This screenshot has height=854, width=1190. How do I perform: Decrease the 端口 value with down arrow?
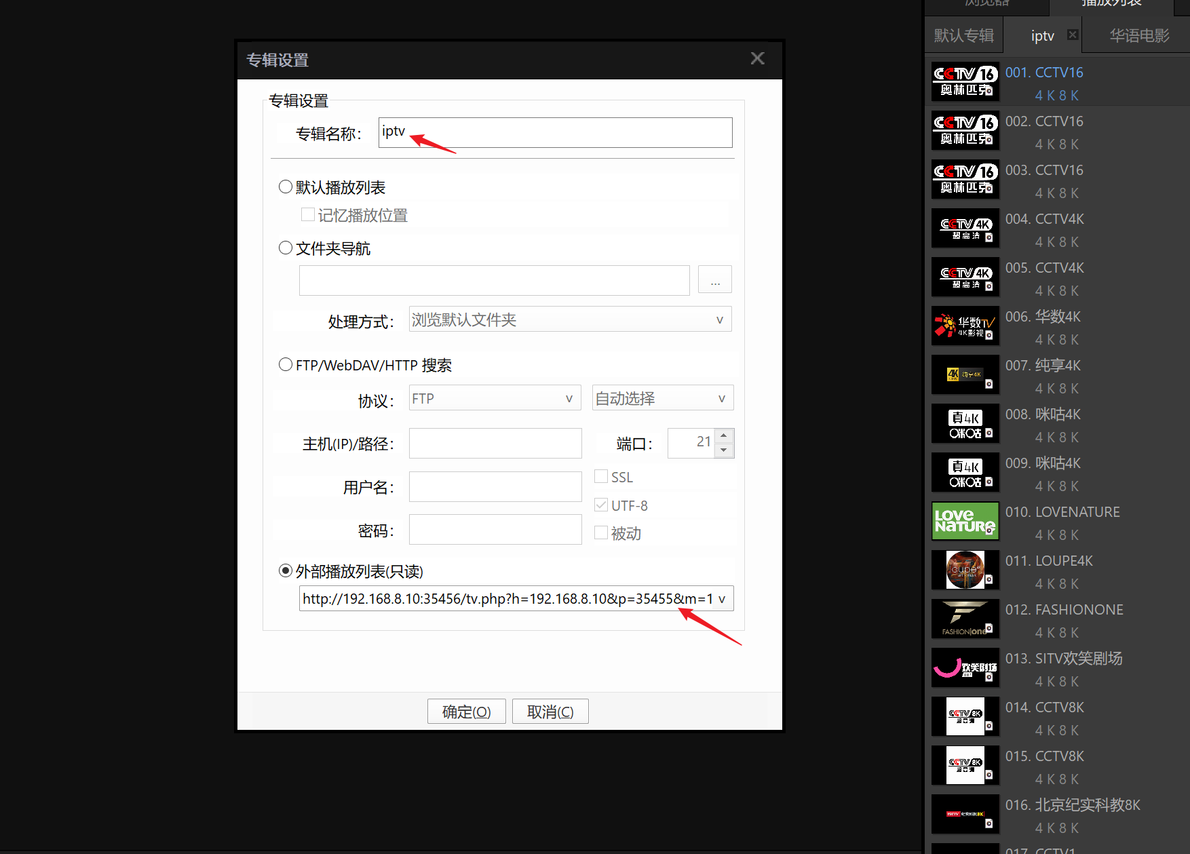[724, 450]
